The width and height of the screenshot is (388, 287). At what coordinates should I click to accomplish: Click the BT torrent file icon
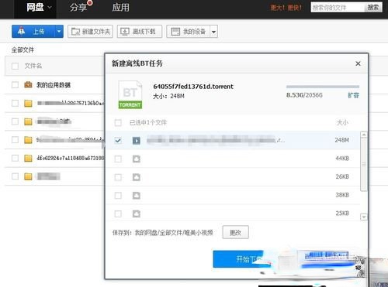130,94
